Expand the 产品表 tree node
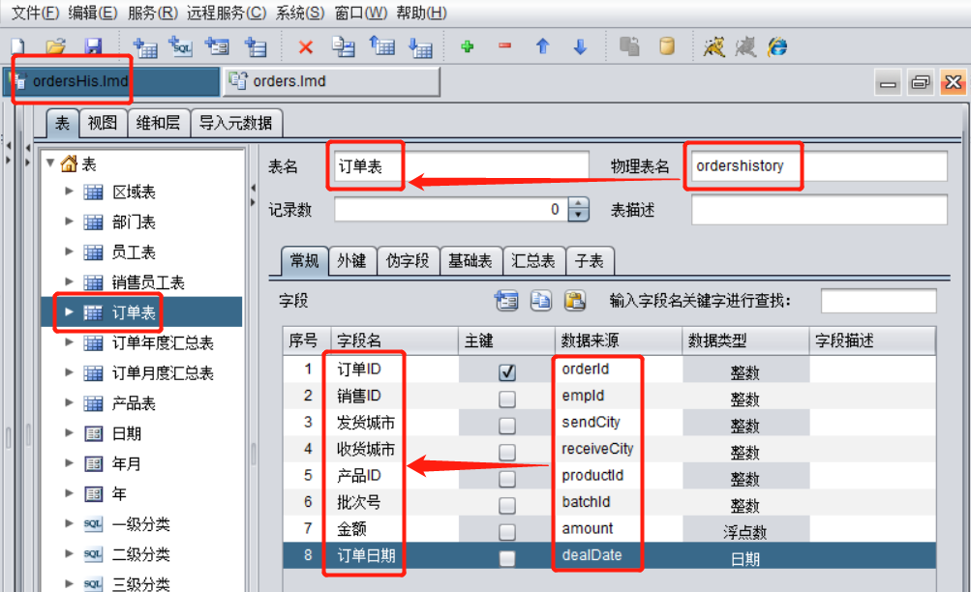 pos(70,402)
